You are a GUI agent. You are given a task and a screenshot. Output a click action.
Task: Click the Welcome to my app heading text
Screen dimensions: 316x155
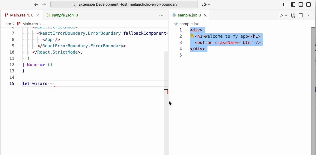[x=226, y=37]
